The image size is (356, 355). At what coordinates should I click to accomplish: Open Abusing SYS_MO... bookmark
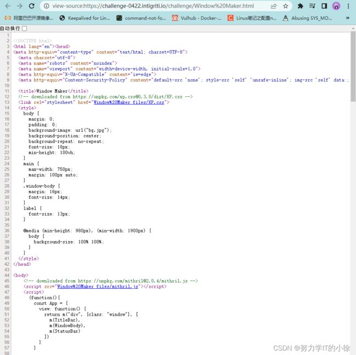[307, 18]
